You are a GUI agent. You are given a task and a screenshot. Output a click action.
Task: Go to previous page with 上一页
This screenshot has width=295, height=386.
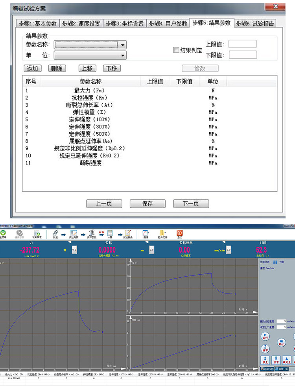[104, 203]
